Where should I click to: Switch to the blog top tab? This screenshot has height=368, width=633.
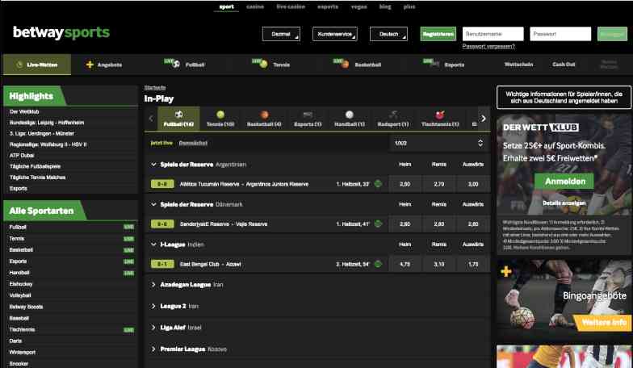coord(385,6)
